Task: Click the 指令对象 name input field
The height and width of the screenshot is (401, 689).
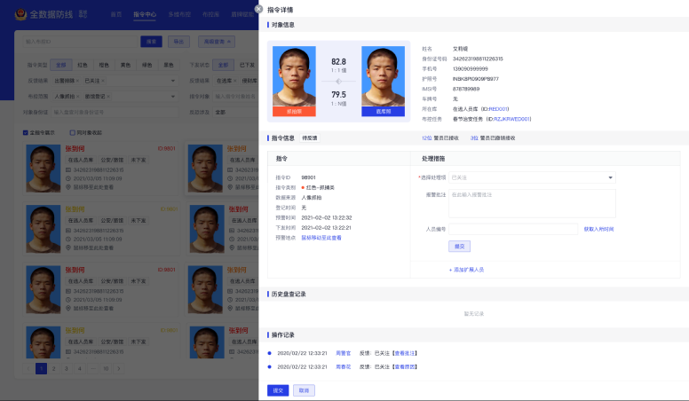Action: (x=235, y=96)
